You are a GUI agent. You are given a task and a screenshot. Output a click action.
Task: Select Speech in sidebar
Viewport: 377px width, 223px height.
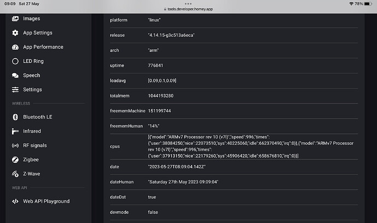pos(32,75)
